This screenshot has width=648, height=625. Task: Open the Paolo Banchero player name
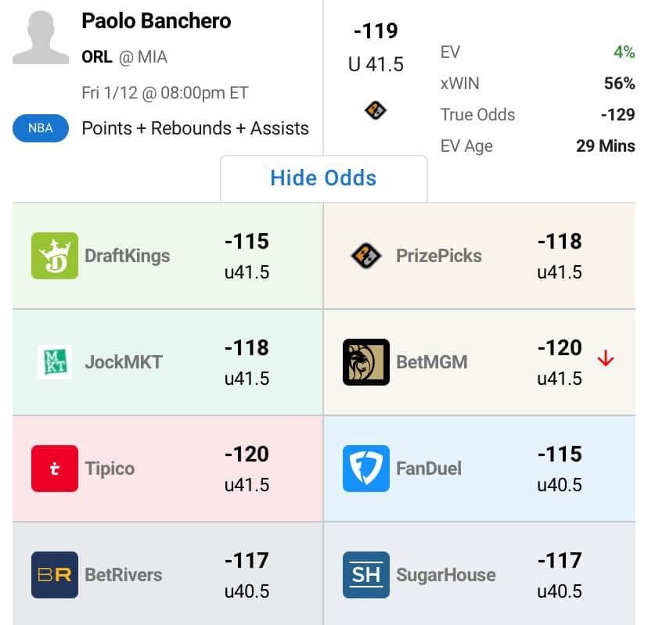coord(156,21)
